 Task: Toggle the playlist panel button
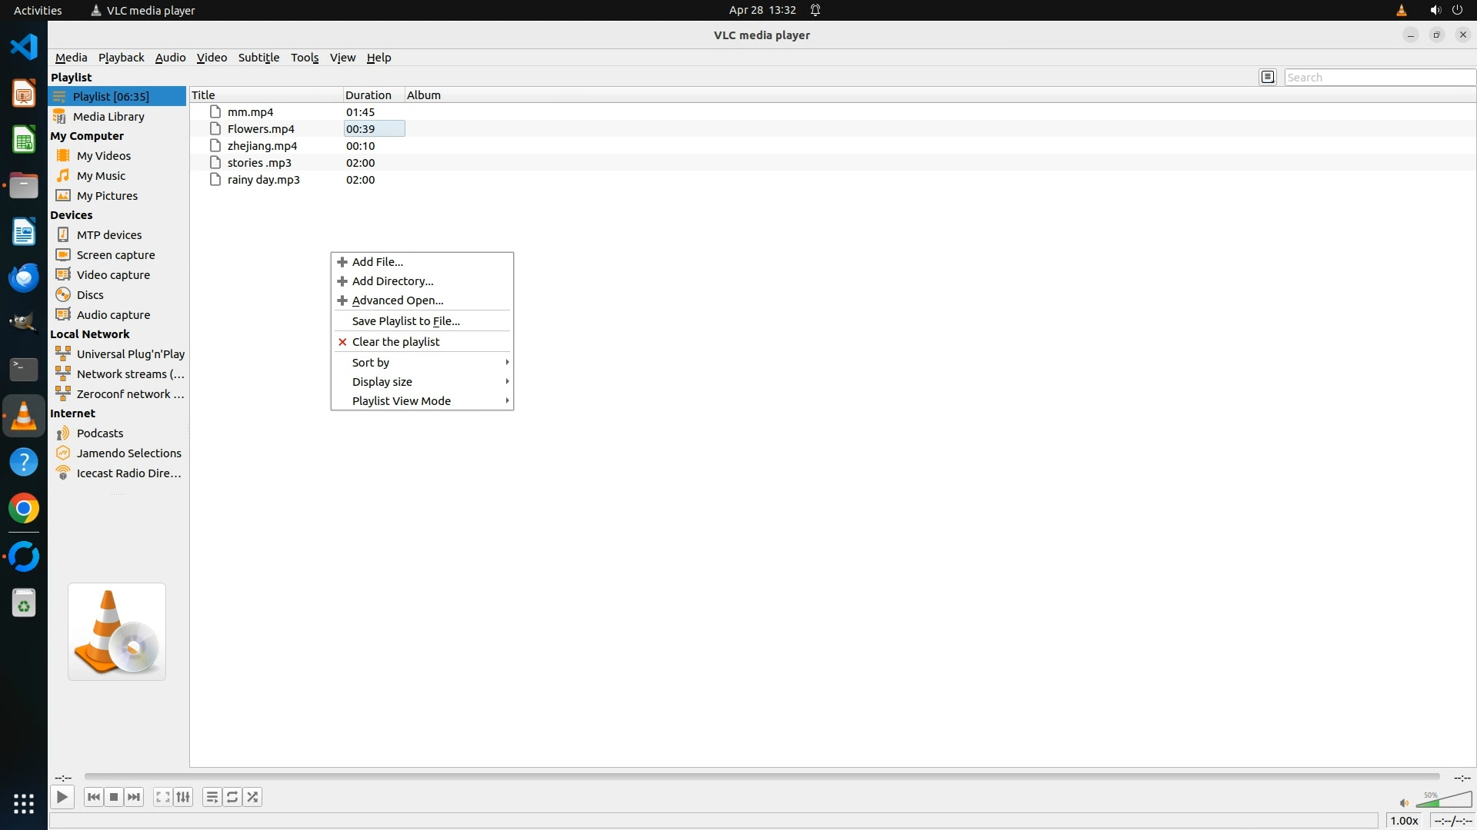point(212,797)
